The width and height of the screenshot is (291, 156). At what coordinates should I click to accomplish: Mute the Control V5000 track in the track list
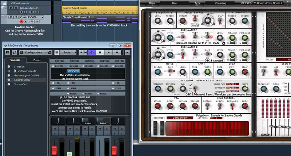11,17
